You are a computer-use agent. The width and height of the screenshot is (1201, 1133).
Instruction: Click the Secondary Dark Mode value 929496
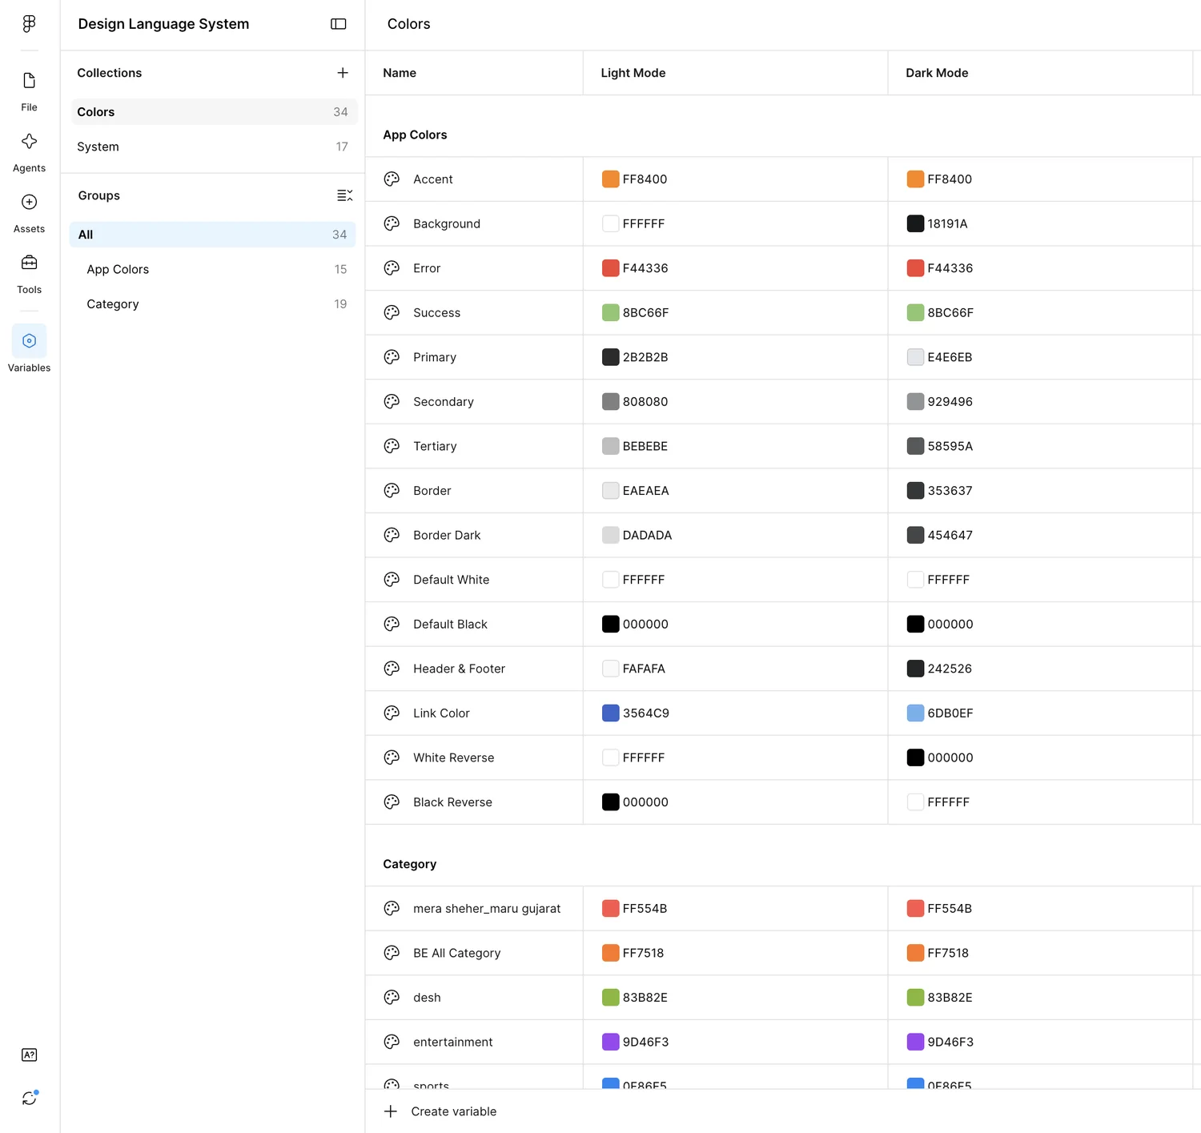pyautogui.click(x=950, y=402)
